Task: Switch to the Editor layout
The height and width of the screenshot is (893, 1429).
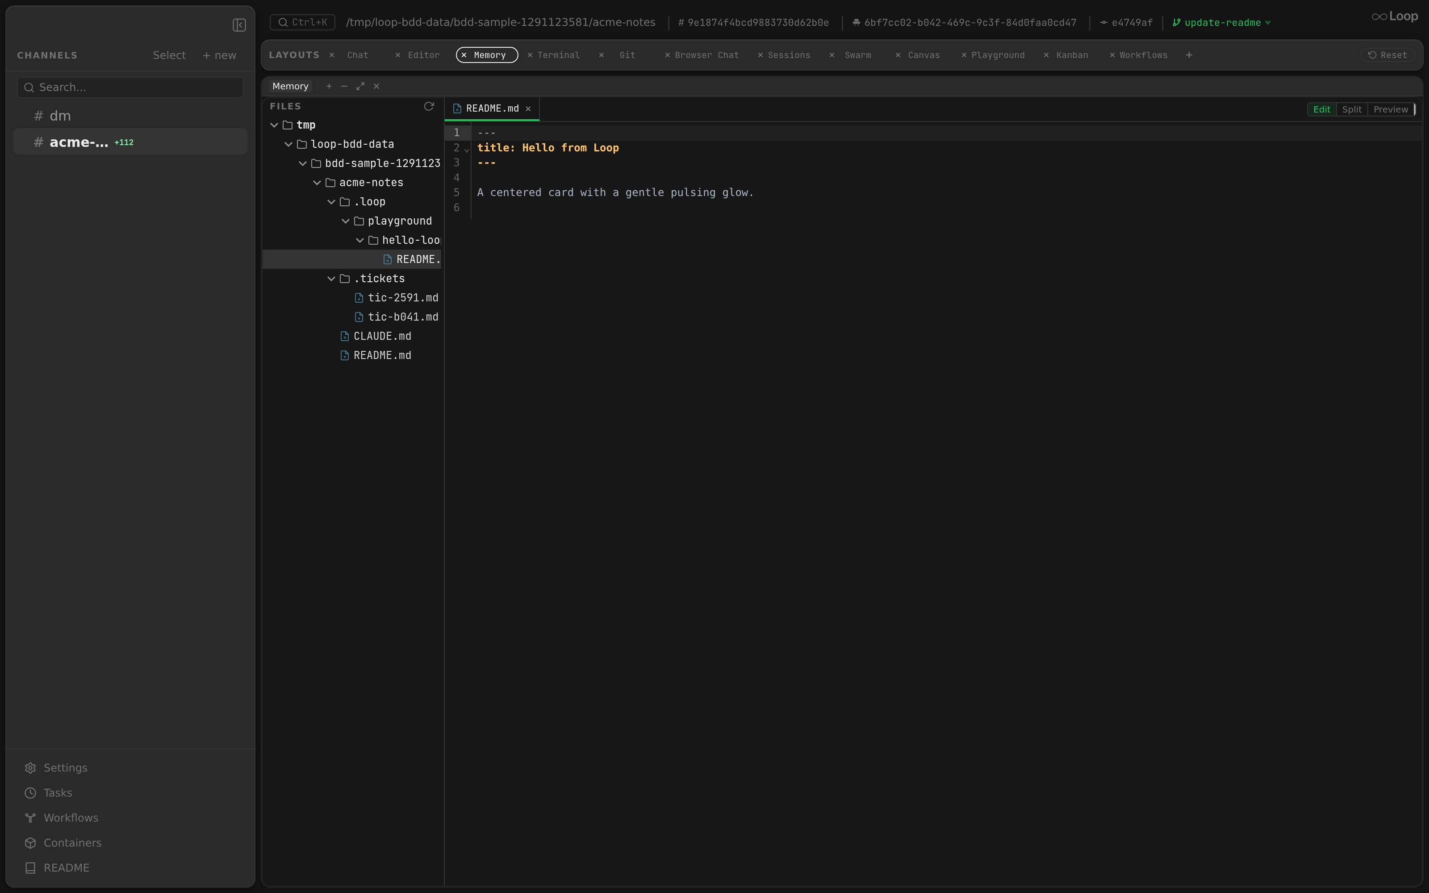Action: (x=423, y=55)
